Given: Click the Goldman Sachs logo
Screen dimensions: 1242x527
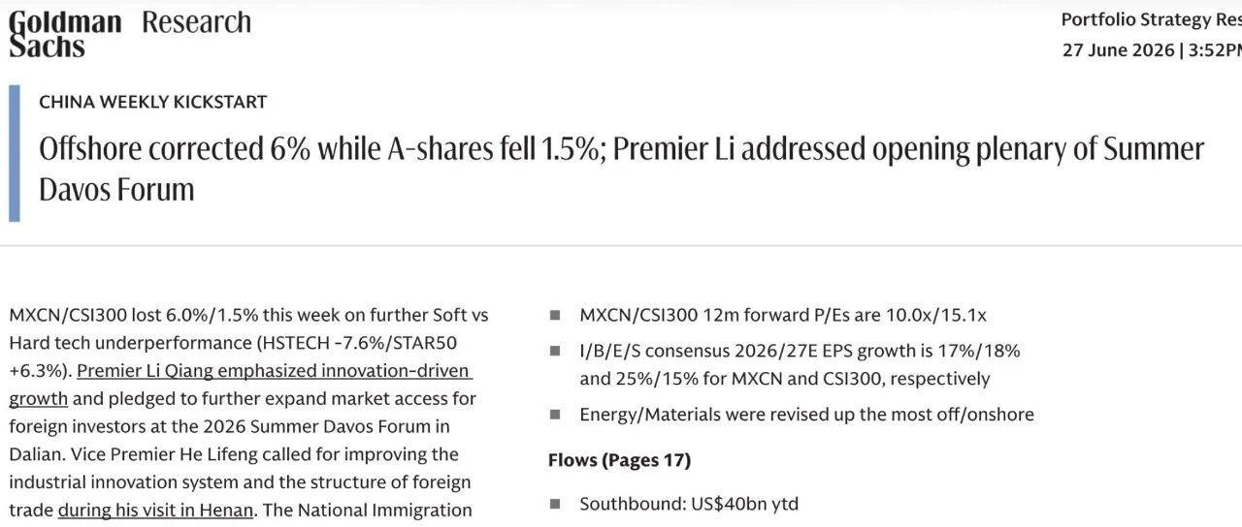Looking at the screenshot, I should (65, 34).
